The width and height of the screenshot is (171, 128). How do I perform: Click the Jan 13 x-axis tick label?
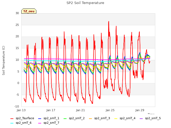pyautogui.click(x=21, y=110)
